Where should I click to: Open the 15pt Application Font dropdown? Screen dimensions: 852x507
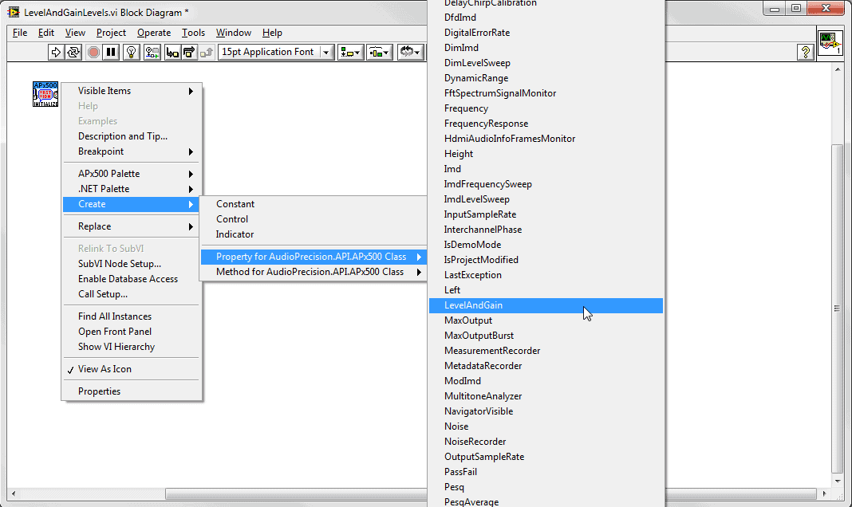(275, 52)
